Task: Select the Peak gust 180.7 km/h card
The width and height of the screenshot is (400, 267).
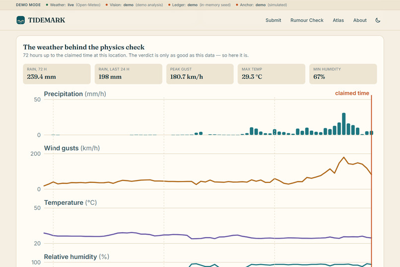Action: pyautogui.click(x=200, y=74)
